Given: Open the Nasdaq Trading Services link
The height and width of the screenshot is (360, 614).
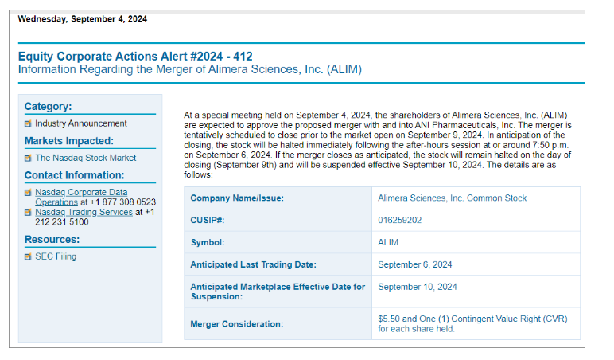Looking at the screenshot, I should (84, 212).
